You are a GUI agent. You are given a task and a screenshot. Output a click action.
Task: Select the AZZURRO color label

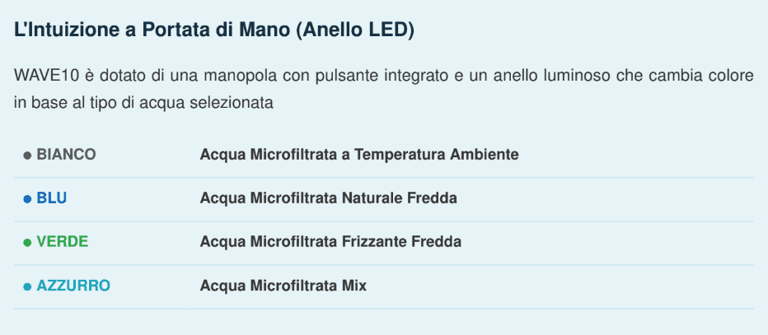[x=73, y=286]
